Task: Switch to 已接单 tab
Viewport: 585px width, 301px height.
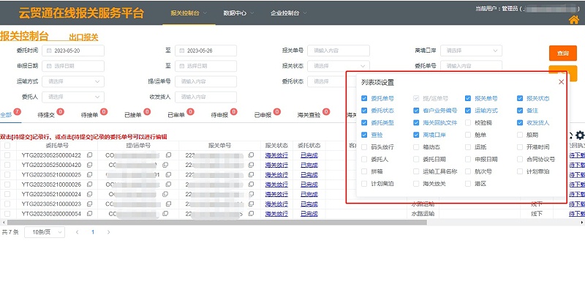Action: pos(133,115)
